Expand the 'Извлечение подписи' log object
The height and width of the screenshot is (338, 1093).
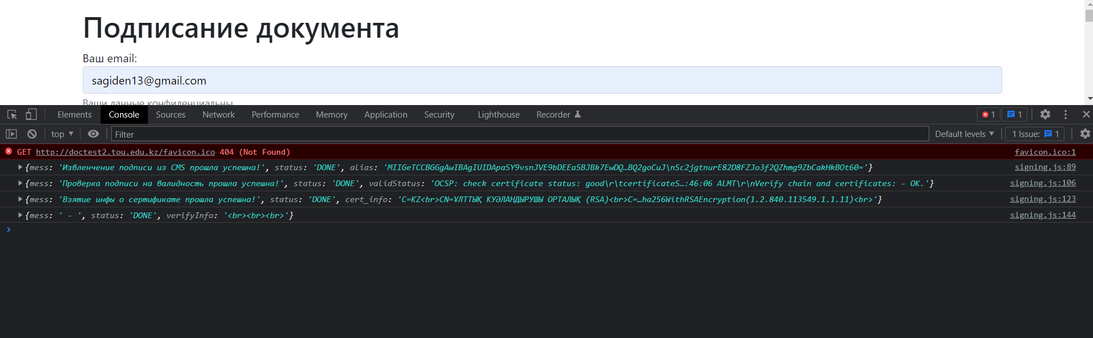tap(20, 167)
